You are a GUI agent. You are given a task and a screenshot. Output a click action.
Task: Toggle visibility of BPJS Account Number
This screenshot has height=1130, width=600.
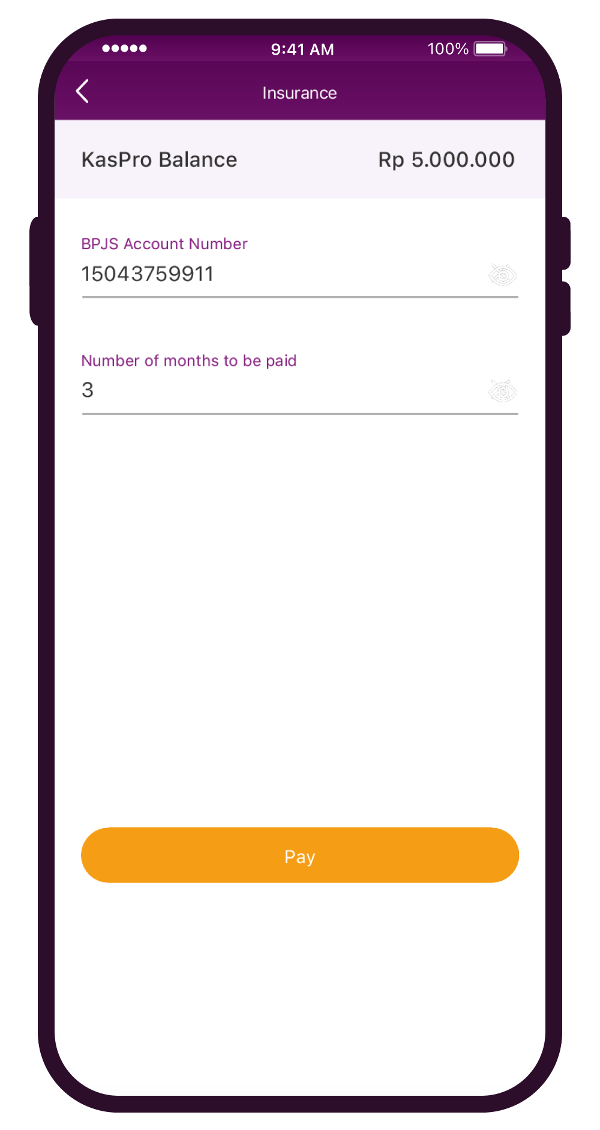[502, 275]
